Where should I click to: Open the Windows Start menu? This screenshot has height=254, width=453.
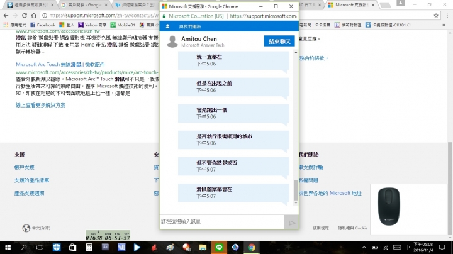[x=8, y=247]
